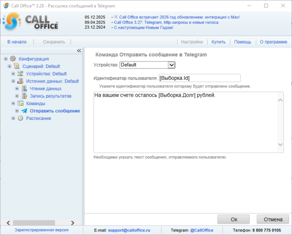Viewport: 292px width, 235px height.
Task: Select Отправить сообщение tree item
Action: click(x=55, y=111)
